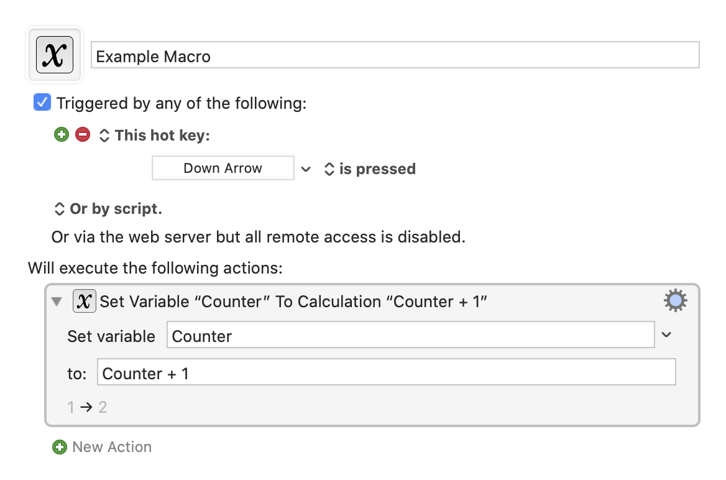The image size is (726, 480).
Task: Toggle the Triggered by any of the following checkbox
Action: [x=42, y=103]
